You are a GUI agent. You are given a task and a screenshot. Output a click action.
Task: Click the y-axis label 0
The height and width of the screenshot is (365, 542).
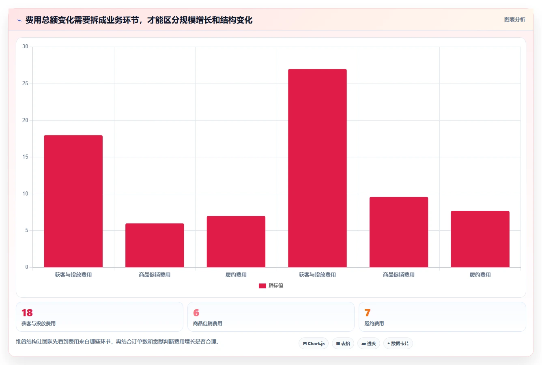click(27, 267)
